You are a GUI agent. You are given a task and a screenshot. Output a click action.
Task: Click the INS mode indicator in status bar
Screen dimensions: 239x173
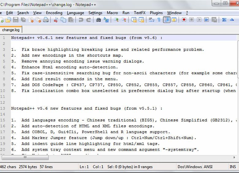point(233,167)
